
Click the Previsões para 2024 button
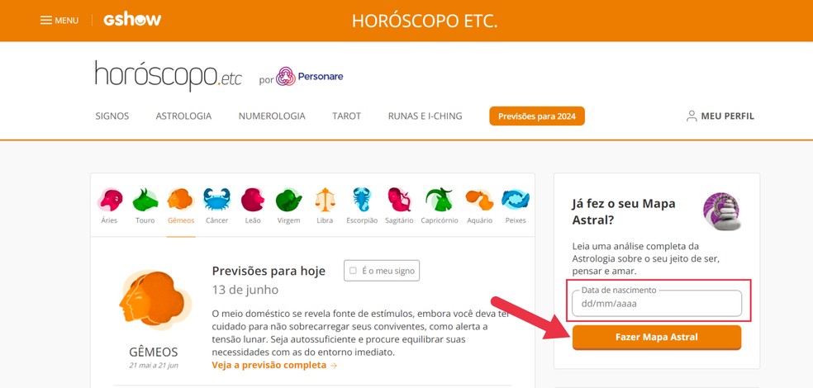[537, 116]
